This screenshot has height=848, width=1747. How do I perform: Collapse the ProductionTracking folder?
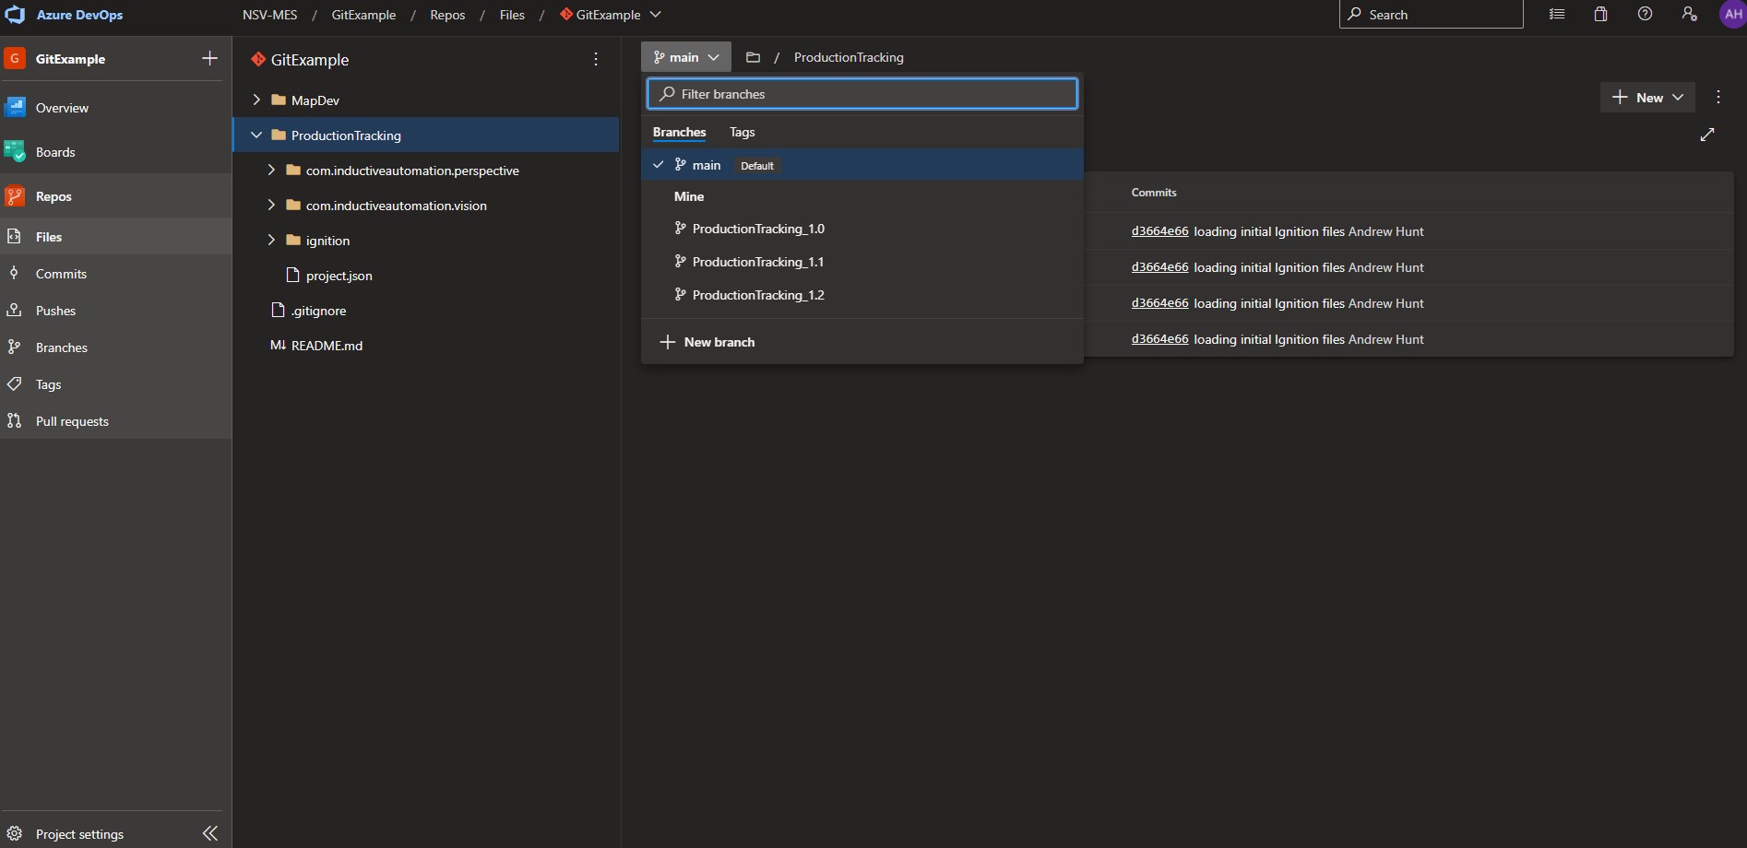(256, 135)
